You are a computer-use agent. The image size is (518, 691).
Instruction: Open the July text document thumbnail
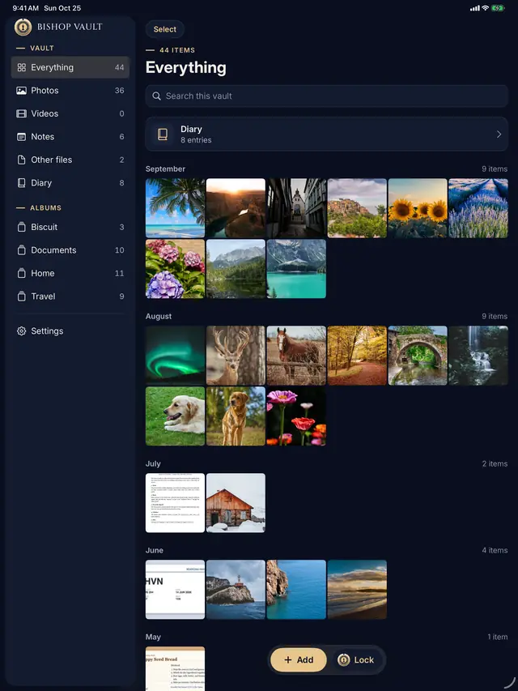coord(176,503)
